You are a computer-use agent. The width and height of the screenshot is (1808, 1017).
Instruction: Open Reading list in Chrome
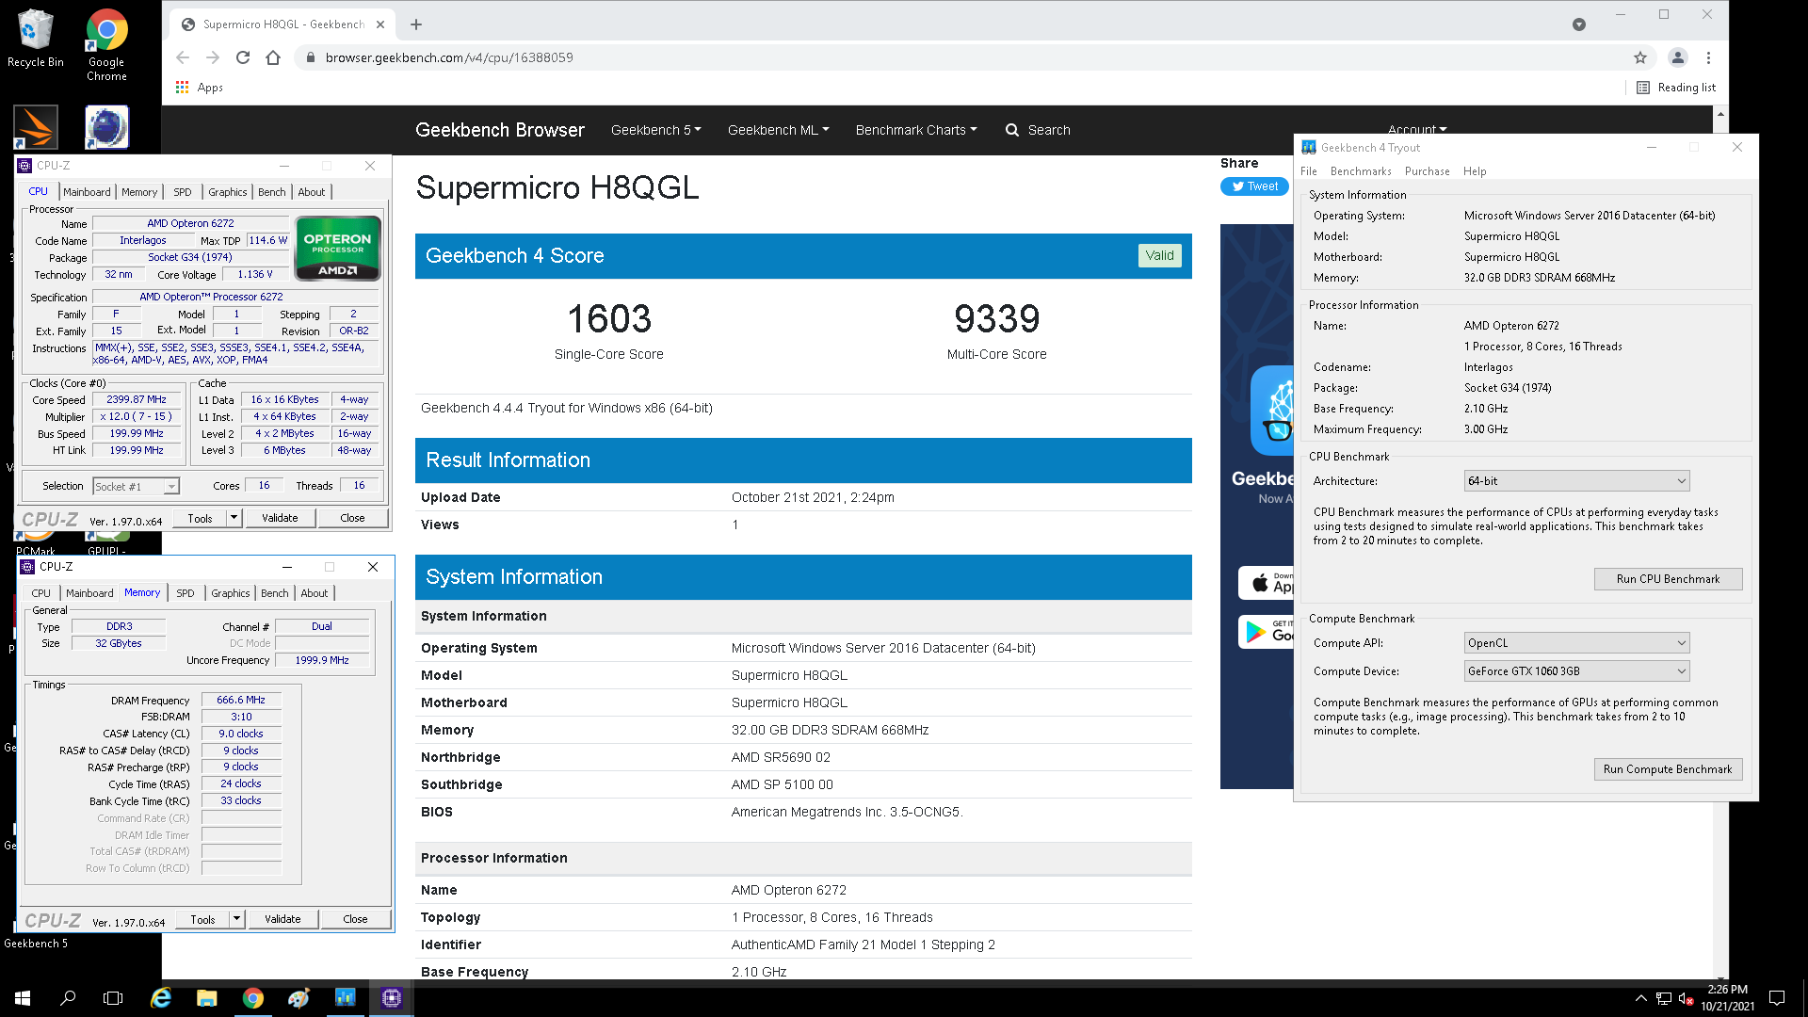click(x=1676, y=88)
